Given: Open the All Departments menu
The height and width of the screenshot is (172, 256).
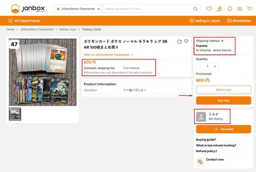Looking at the screenshot, I should click(x=24, y=21).
